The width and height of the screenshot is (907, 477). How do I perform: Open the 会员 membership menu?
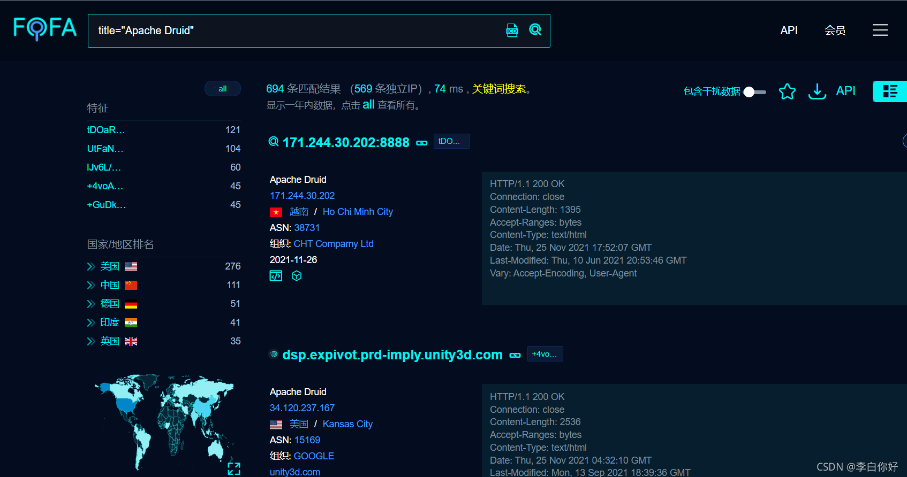pos(835,30)
